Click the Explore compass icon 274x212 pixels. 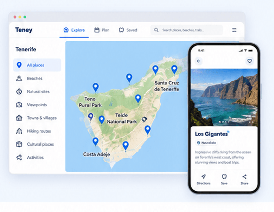pyautogui.click(x=66, y=30)
